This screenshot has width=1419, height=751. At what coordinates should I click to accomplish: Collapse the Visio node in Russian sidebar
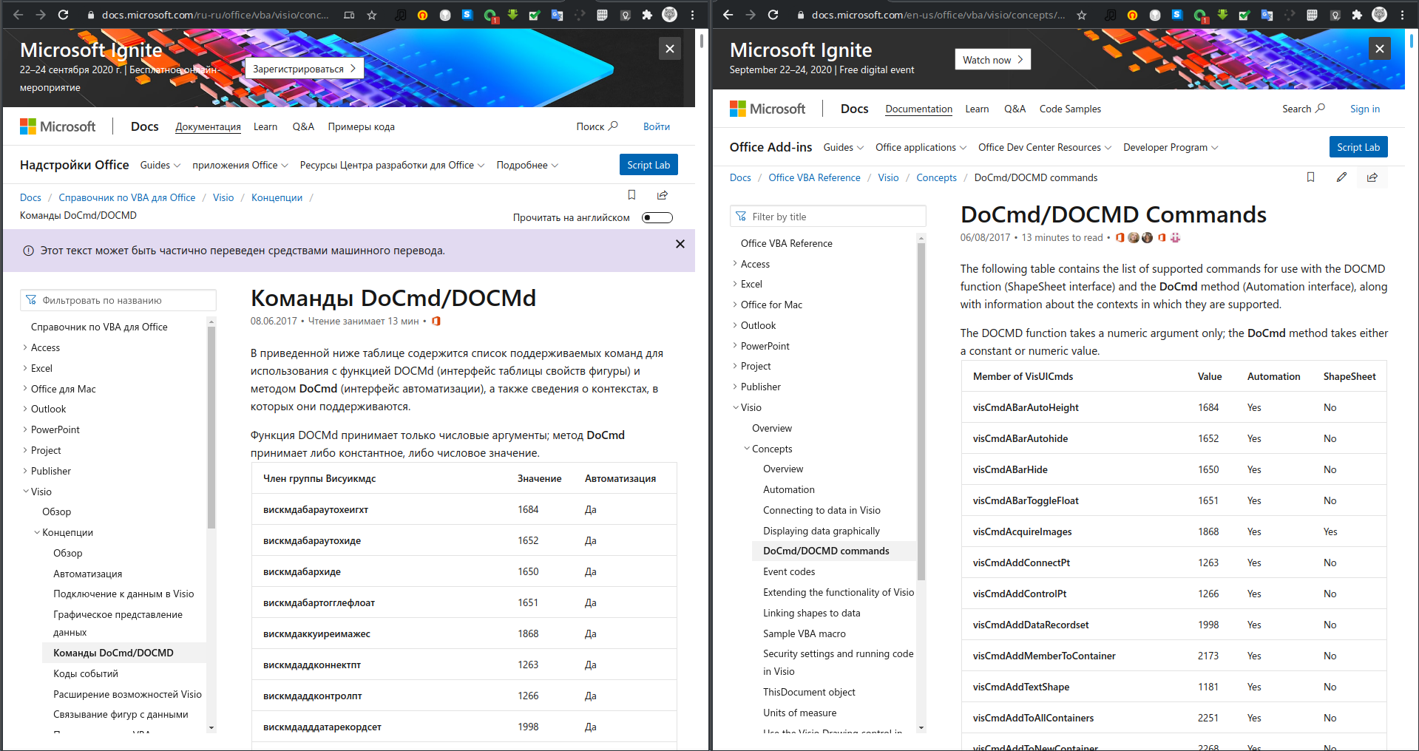click(25, 492)
